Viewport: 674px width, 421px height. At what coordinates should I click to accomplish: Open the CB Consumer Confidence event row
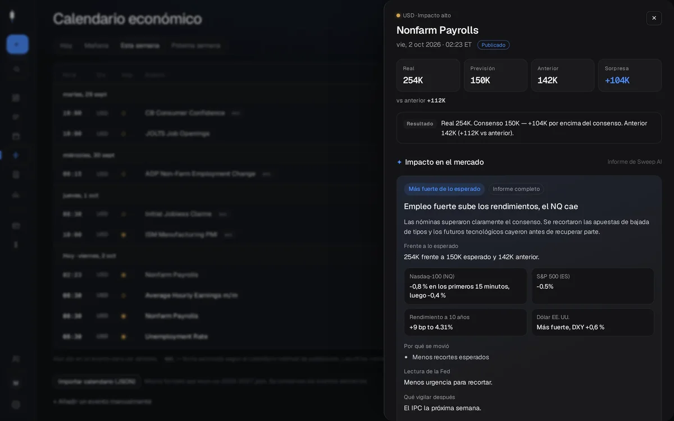tap(219, 113)
